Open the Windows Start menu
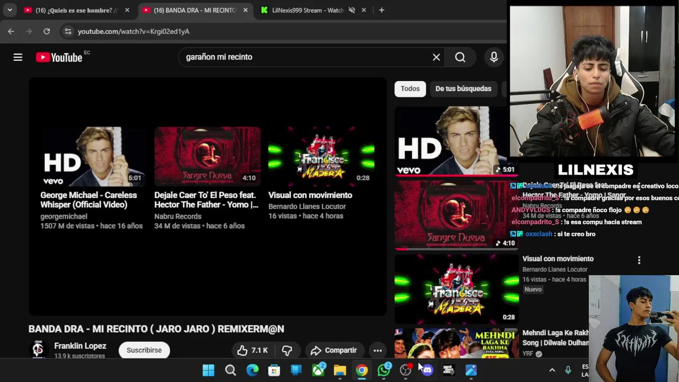 point(208,370)
